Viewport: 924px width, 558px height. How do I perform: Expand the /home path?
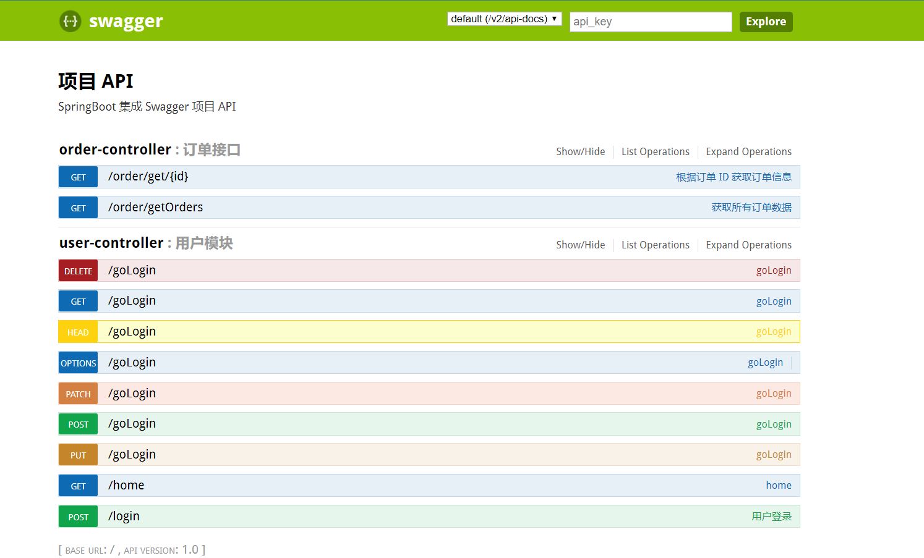pyautogui.click(x=126, y=485)
